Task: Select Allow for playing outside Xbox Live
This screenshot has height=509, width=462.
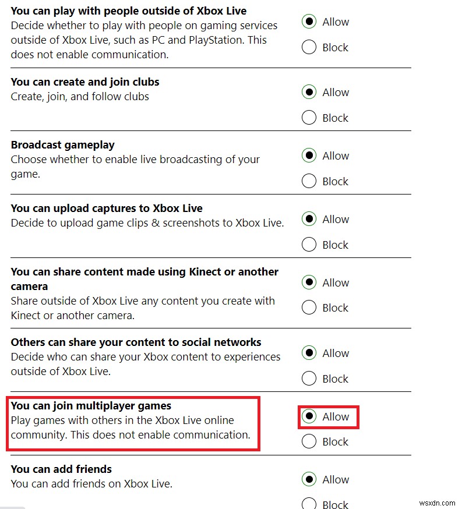Action: (x=309, y=22)
